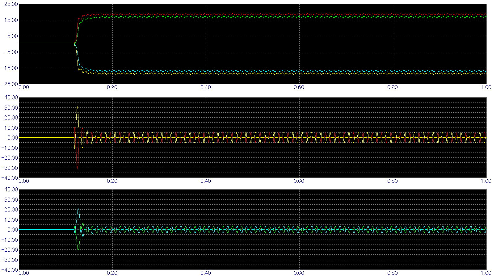Choose the 0.20 time label under the green-cyan waveform plot
492x276 pixels.
tap(112, 273)
